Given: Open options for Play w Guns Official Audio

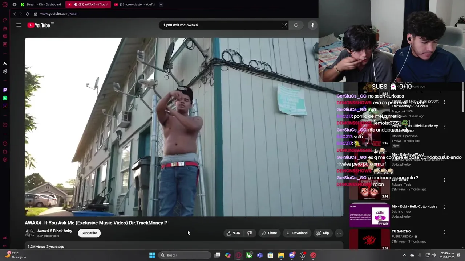Looking at the screenshot, I should (445, 127).
